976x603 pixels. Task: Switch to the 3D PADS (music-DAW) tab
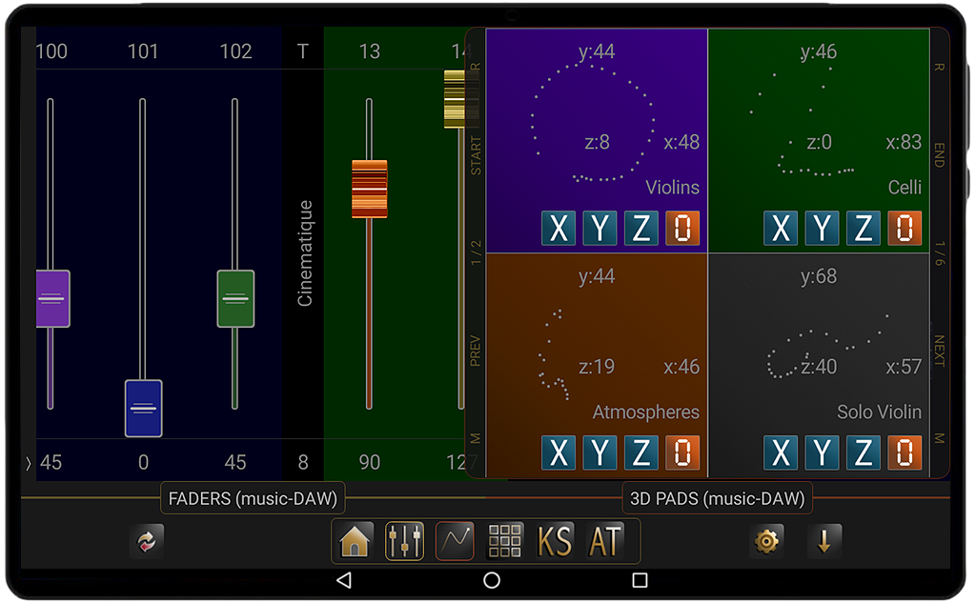click(x=717, y=498)
